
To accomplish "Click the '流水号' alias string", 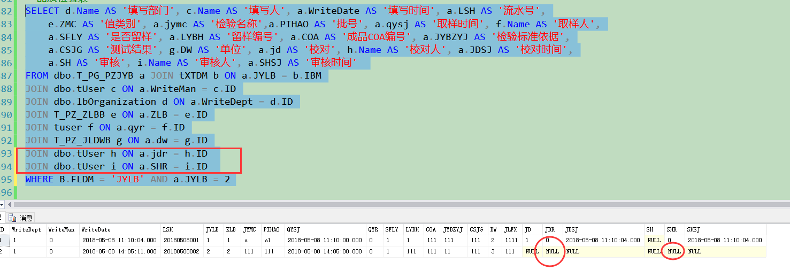I will (518, 11).
